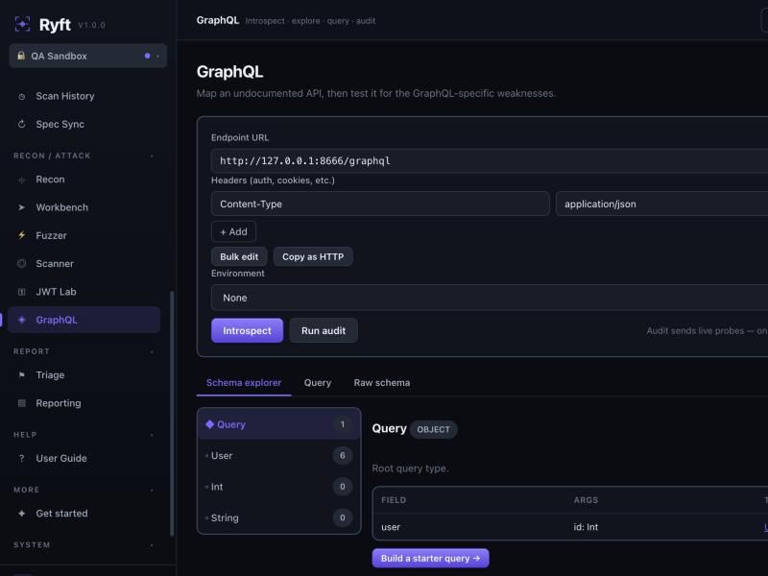Click the Reporting square icon
This screenshot has width=768, height=576.
point(21,403)
